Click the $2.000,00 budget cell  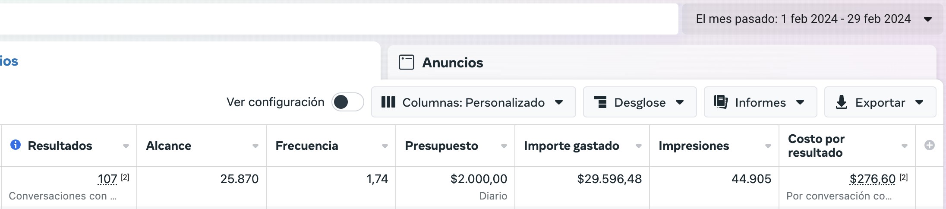[x=479, y=179]
